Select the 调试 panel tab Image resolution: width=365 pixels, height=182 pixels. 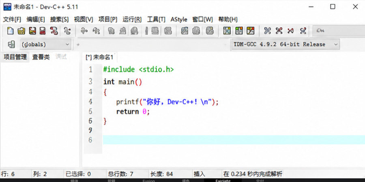pos(61,57)
